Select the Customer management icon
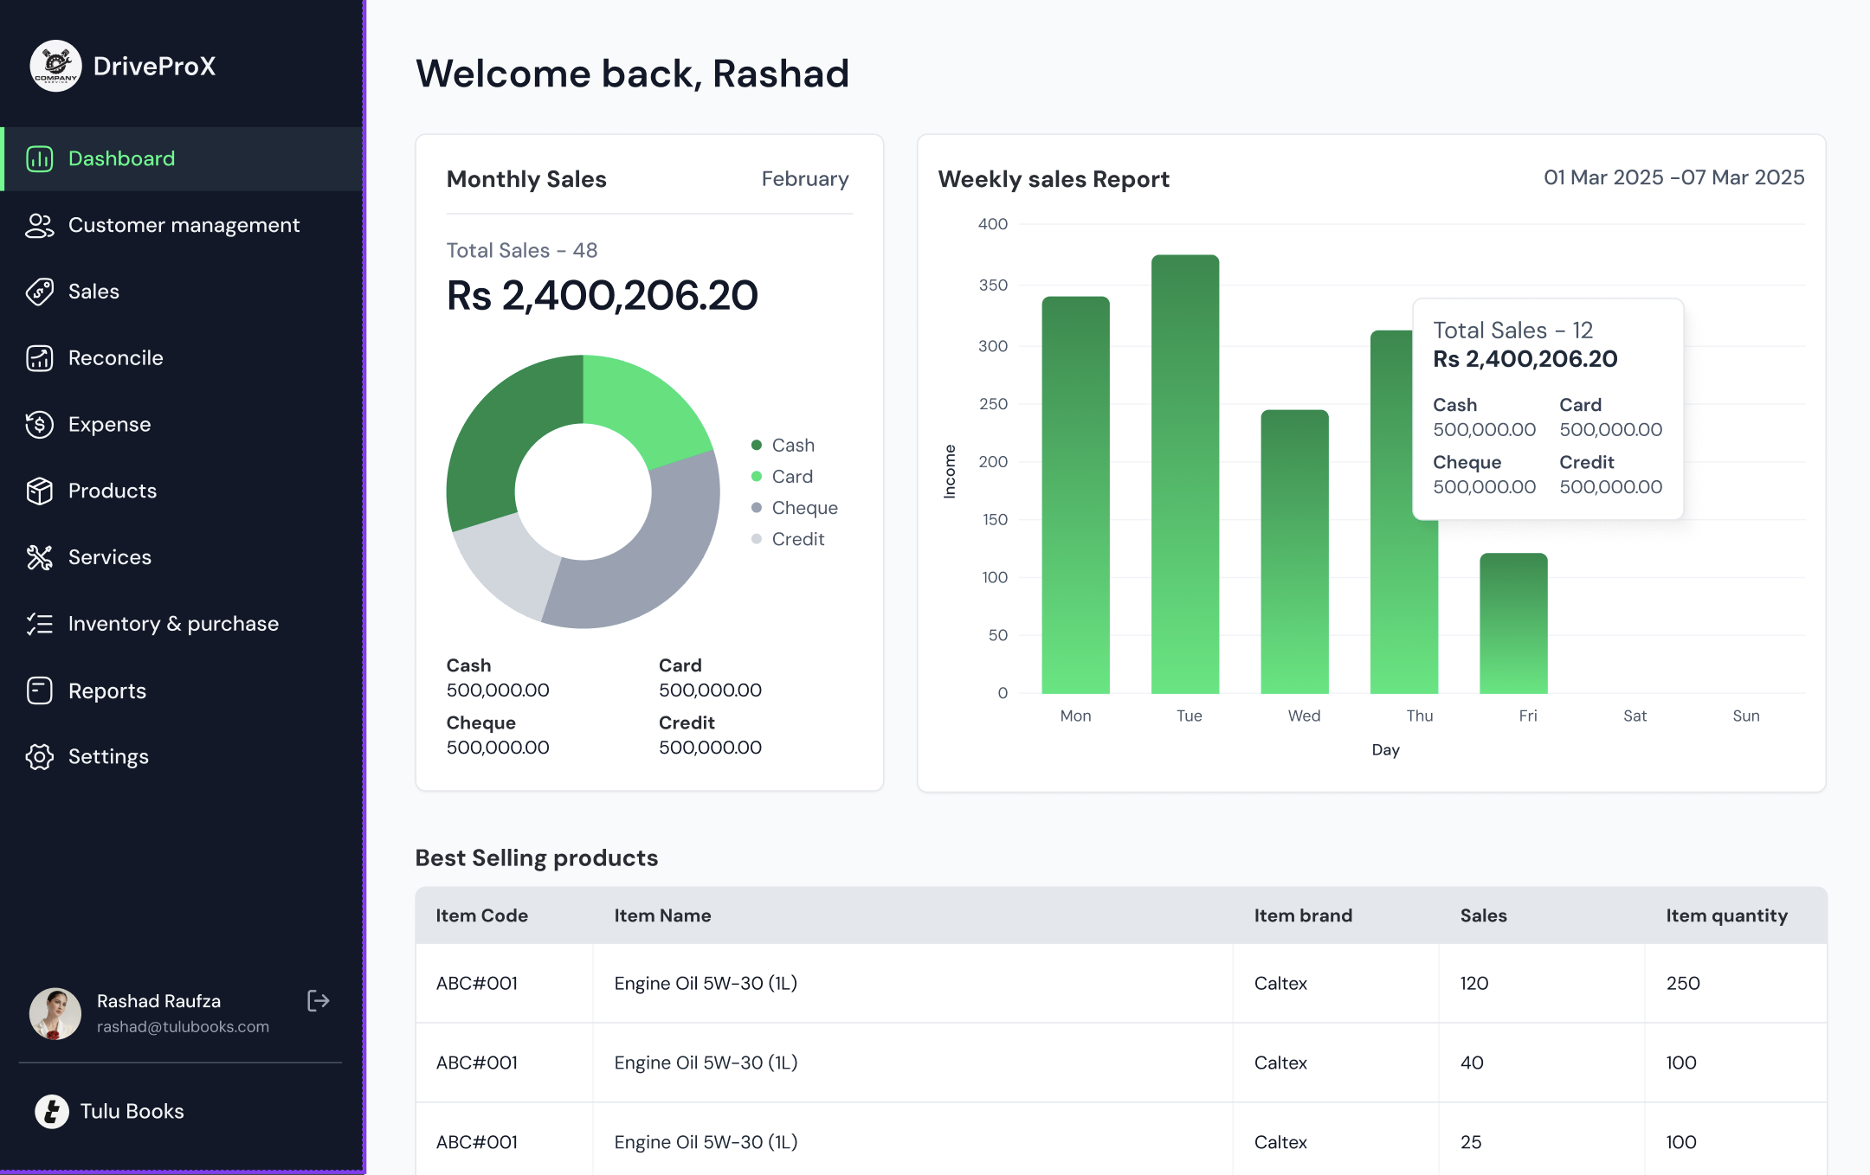The width and height of the screenshot is (1870, 1175). click(39, 225)
